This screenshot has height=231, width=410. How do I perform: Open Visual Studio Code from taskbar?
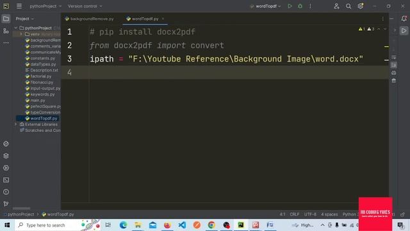(182, 225)
